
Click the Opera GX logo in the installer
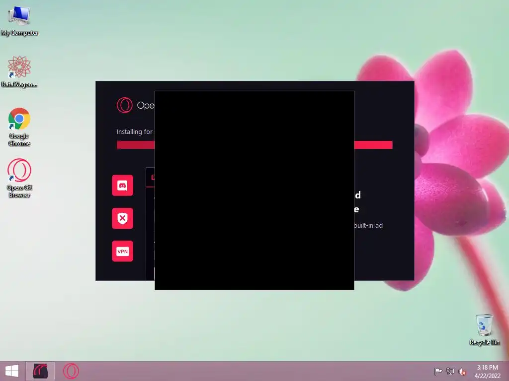pyautogui.click(x=125, y=105)
